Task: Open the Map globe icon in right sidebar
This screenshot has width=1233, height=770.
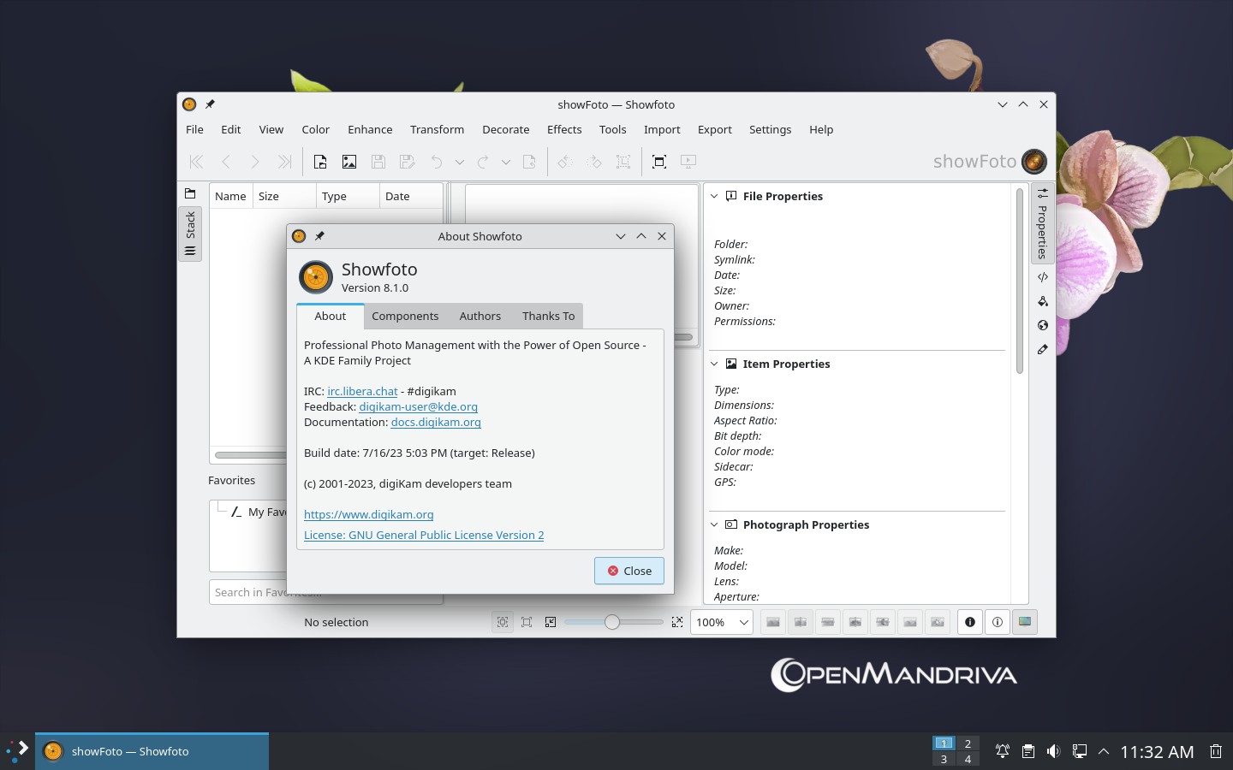Action: (x=1043, y=325)
